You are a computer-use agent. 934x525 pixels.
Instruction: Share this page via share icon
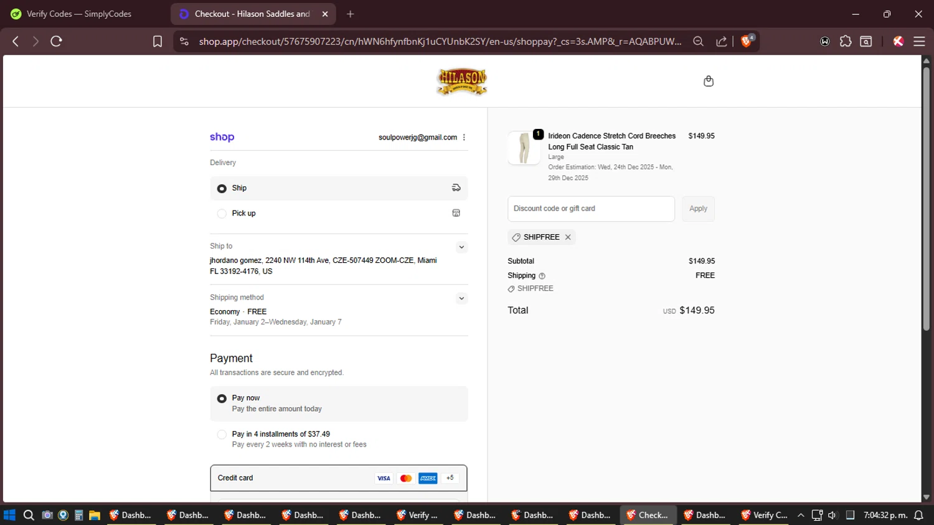click(x=722, y=41)
